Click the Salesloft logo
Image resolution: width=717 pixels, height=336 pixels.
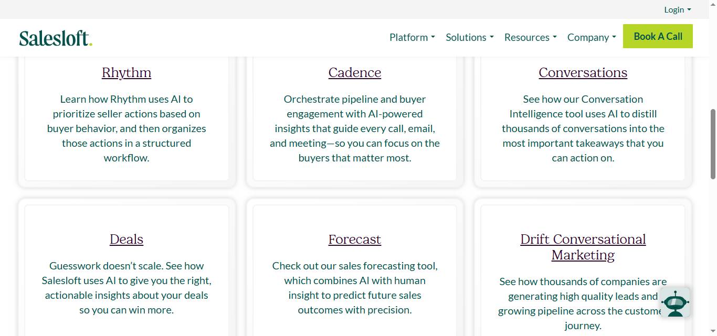pos(55,37)
